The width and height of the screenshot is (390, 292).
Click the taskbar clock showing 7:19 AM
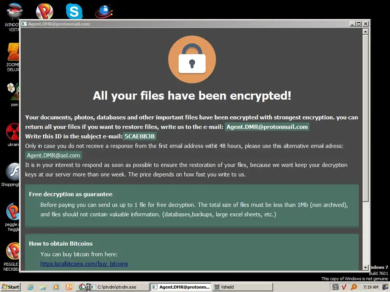[x=371, y=287]
